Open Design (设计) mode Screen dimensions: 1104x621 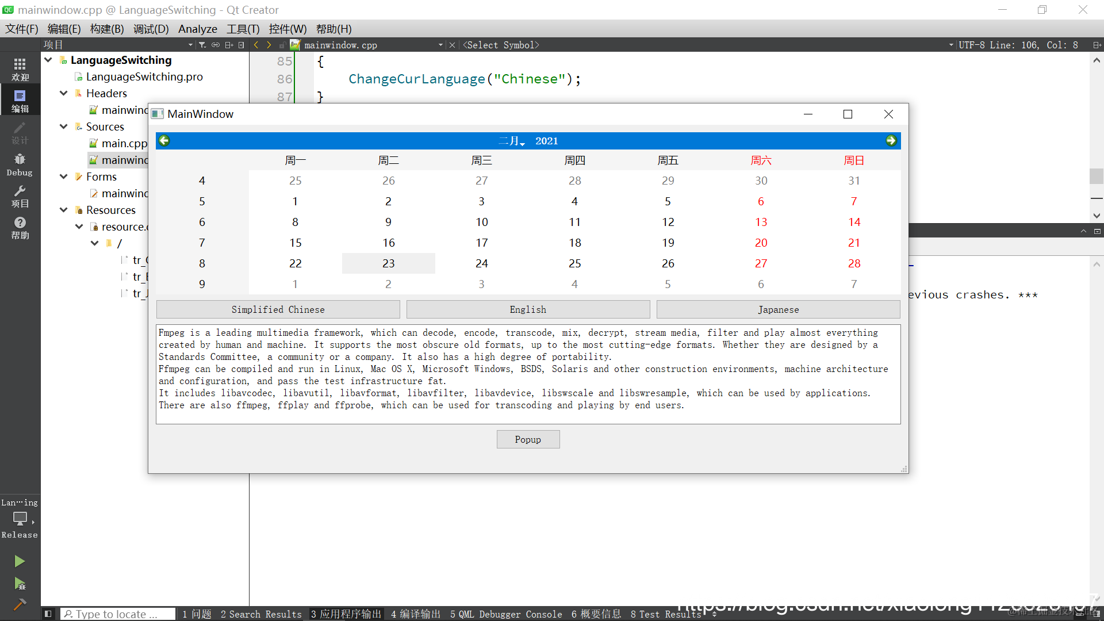[x=20, y=132]
